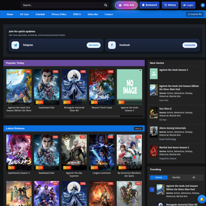Screen dimensions: 206x206
Task: Open the No Image poster for Season 2
Action: coord(129,87)
